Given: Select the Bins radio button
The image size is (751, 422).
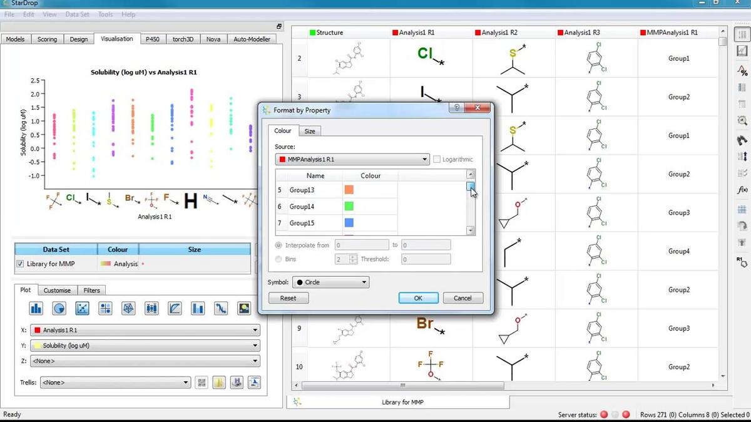Looking at the screenshot, I should (279, 259).
